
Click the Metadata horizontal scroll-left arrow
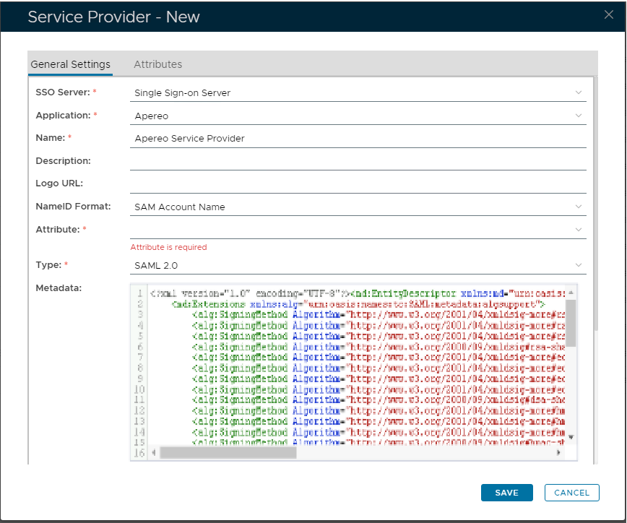pyautogui.click(x=154, y=452)
